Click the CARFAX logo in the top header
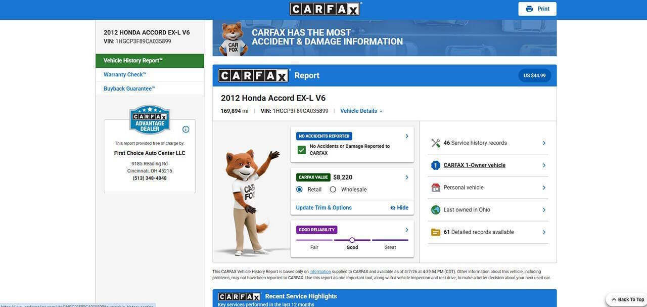Viewport: 647px width, 307px height. [x=325, y=9]
